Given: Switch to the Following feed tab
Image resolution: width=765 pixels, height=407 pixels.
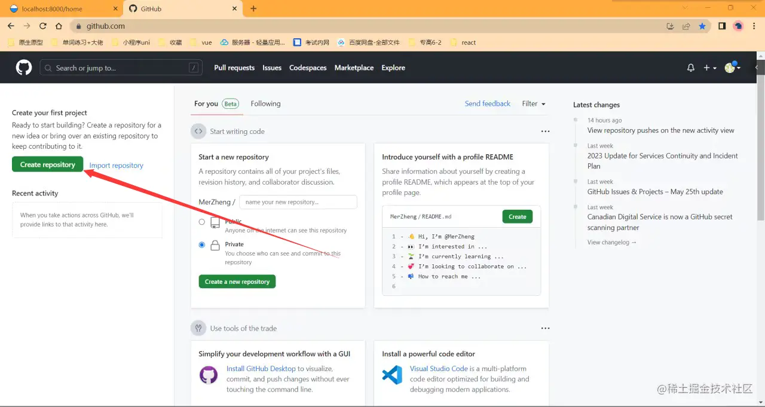Looking at the screenshot, I should pyautogui.click(x=265, y=103).
